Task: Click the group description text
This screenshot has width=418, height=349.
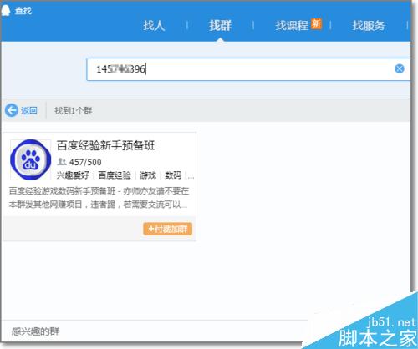Action: coord(99,198)
